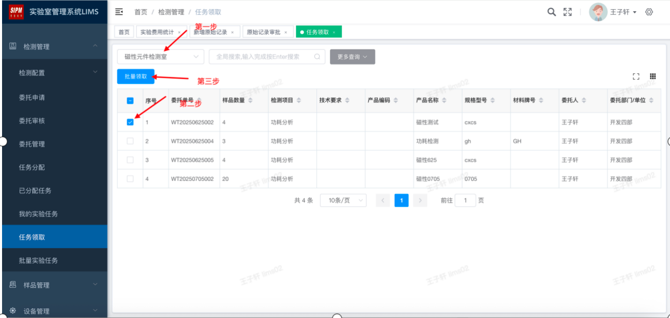Open the settings gear icon
The height and width of the screenshot is (318, 670).
(x=649, y=12)
